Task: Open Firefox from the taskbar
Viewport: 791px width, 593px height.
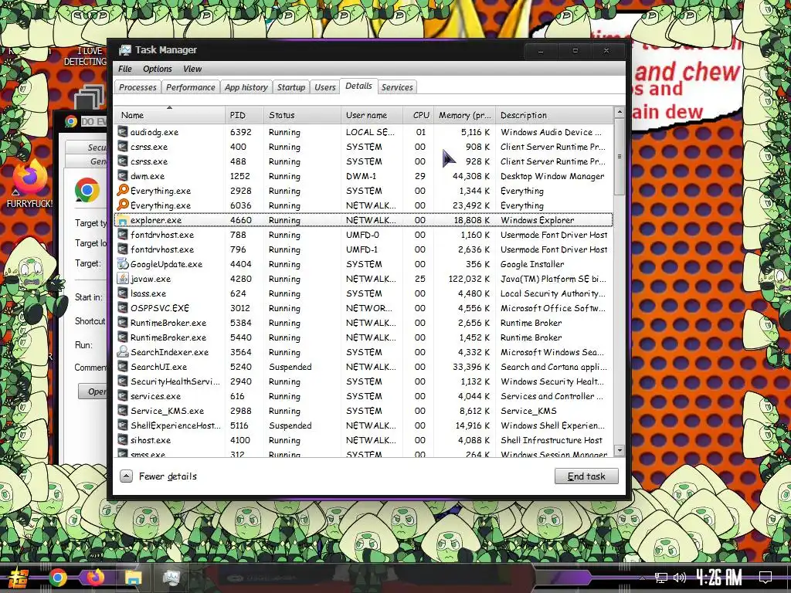Action: [95, 578]
